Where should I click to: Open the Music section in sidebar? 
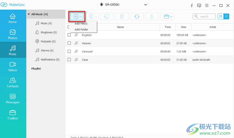click(13, 50)
